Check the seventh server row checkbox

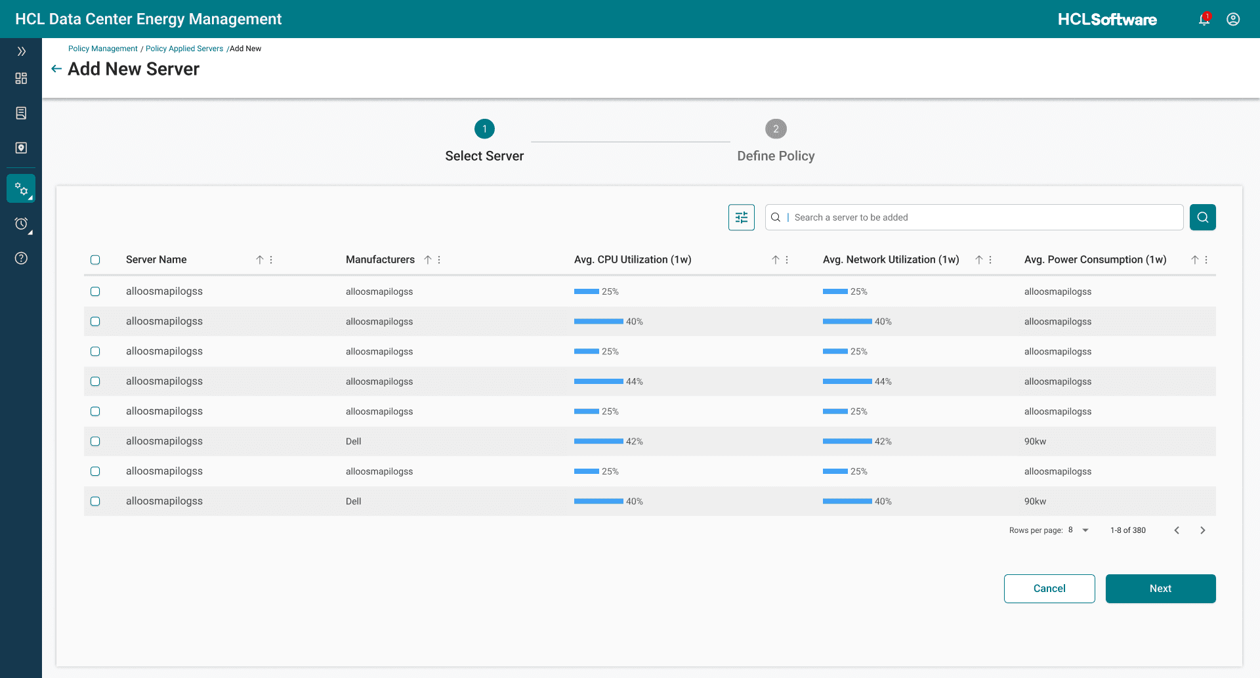pos(95,471)
